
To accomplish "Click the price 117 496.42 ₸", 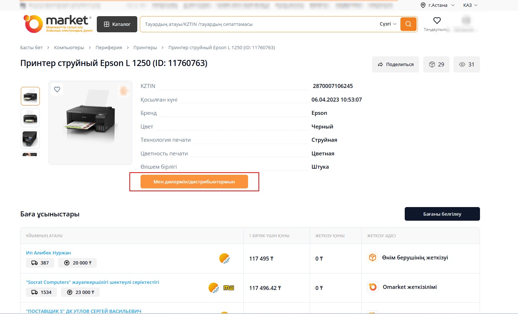I will pyautogui.click(x=265, y=288).
